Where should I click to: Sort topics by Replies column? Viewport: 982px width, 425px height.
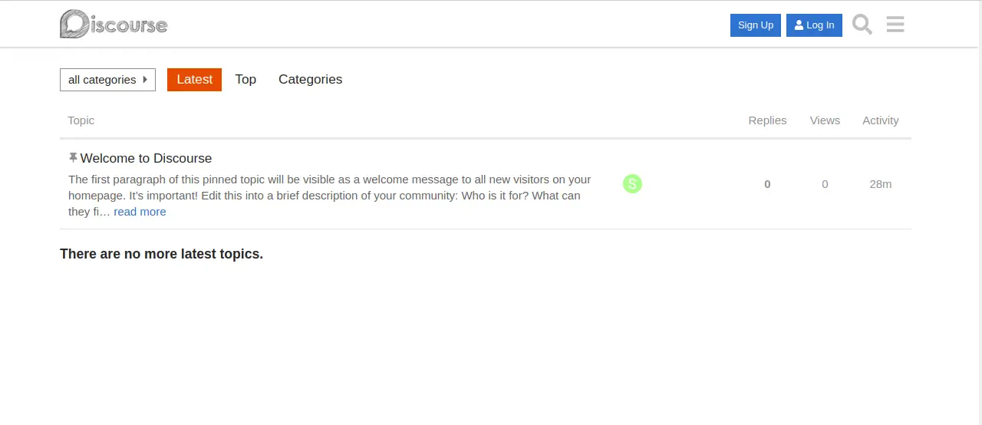click(x=767, y=120)
